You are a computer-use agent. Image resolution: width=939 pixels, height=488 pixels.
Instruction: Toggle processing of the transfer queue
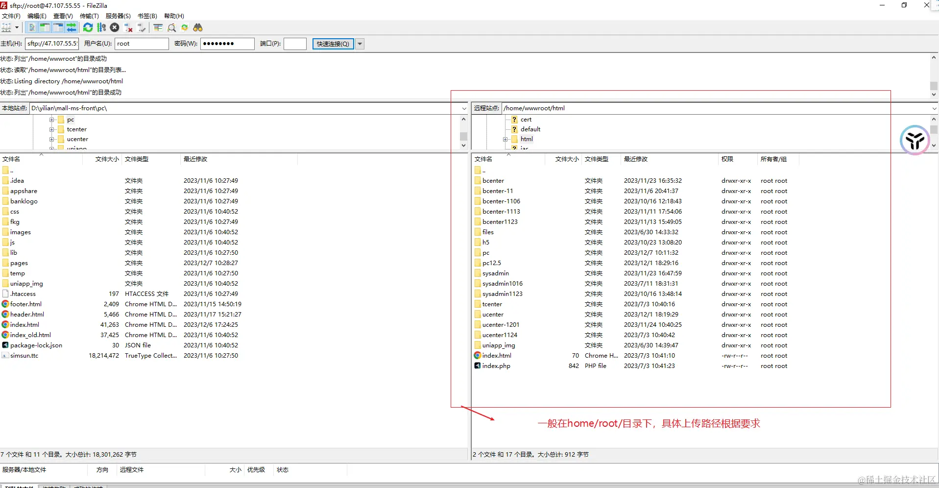tap(101, 27)
